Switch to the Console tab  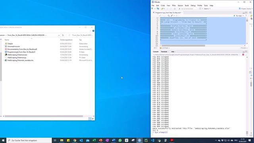pos(156,52)
